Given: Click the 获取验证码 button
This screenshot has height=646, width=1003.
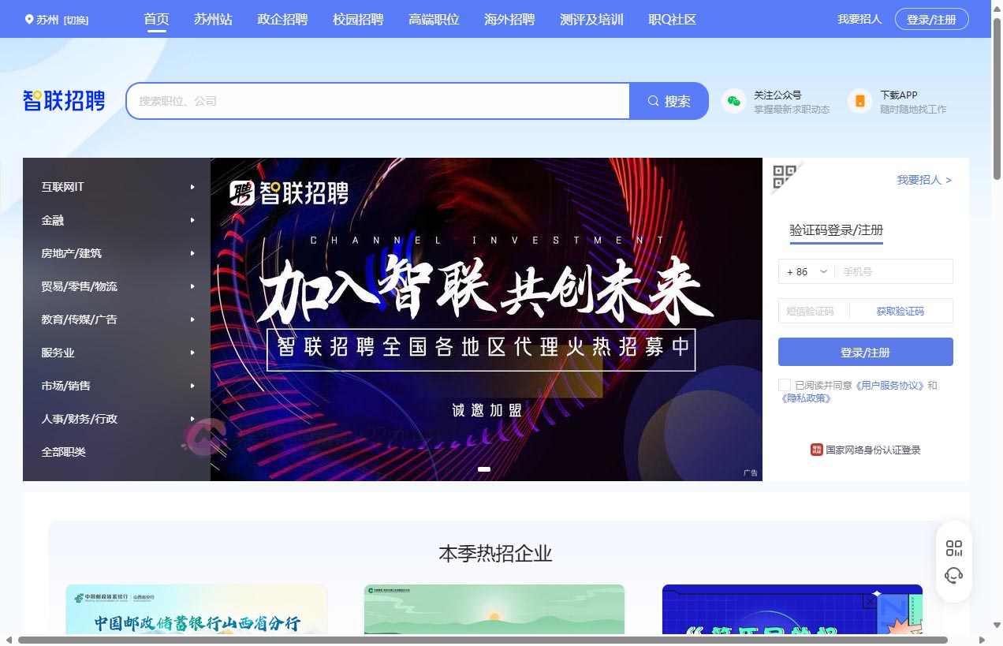Looking at the screenshot, I should [902, 311].
